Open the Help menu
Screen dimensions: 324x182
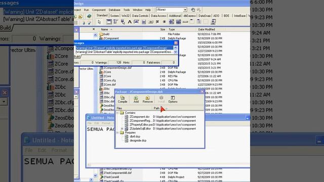[x=148, y=10]
